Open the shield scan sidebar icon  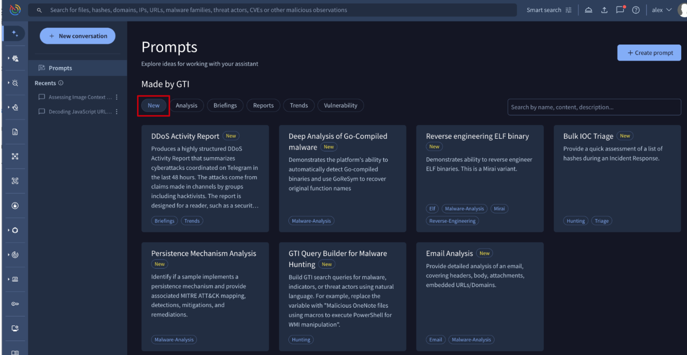15,181
